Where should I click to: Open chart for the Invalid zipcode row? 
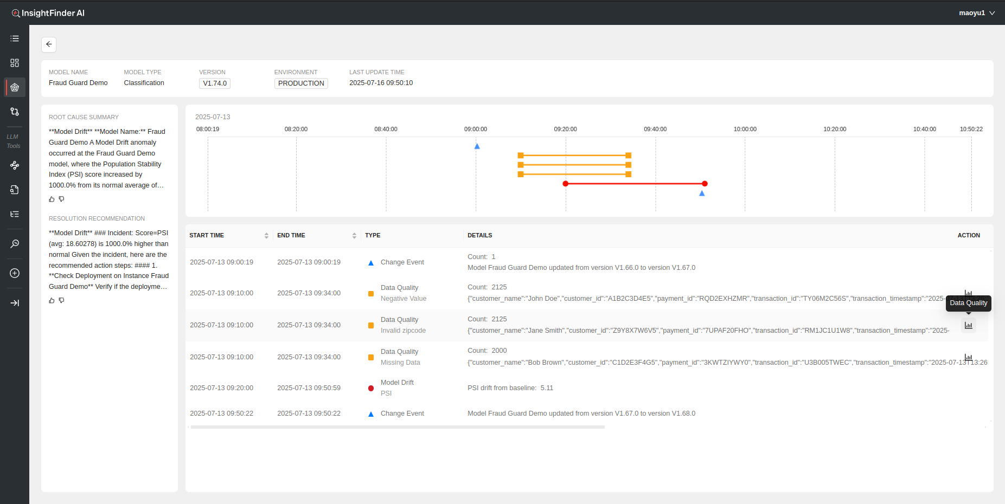pos(968,325)
